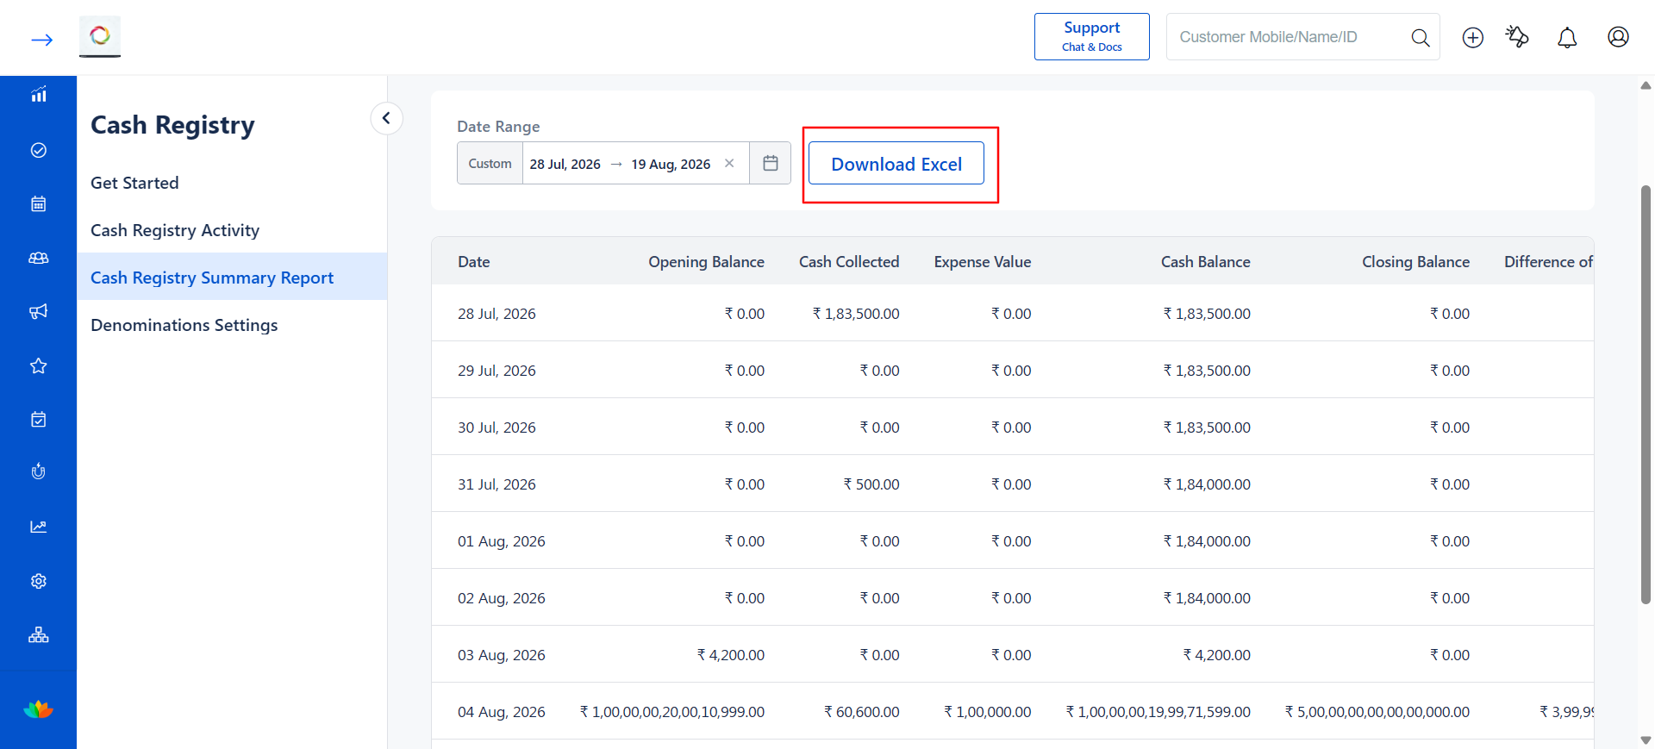Open the calendar-with-checkmark sidebar icon
Screen dimensions: 1655x749
coord(39,419)
